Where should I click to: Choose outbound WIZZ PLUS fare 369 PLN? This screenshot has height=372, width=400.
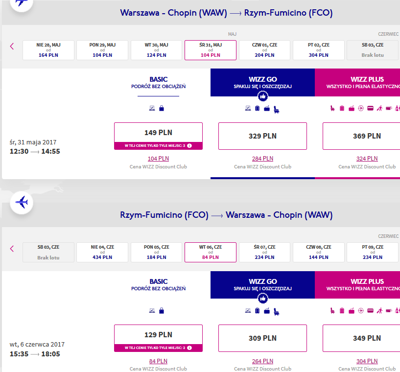[x=361, y=136]
